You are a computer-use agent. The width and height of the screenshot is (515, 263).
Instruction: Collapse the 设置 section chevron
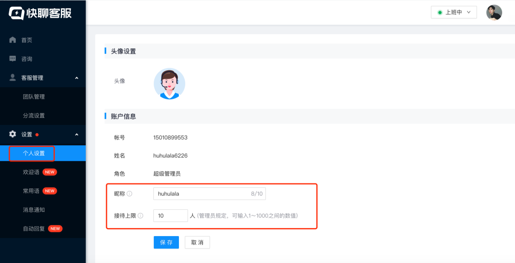coord(76,134)
